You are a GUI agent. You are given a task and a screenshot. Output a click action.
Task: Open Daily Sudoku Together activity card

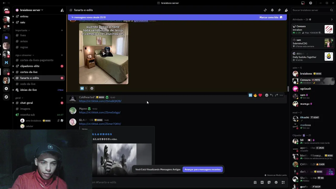313,56
